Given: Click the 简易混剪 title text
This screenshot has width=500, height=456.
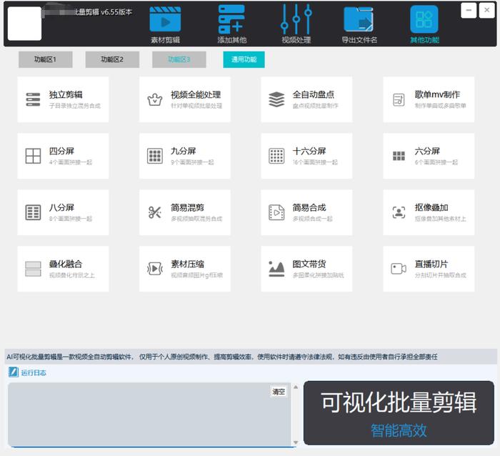Looking at the screenshot, I should (187, 207).
